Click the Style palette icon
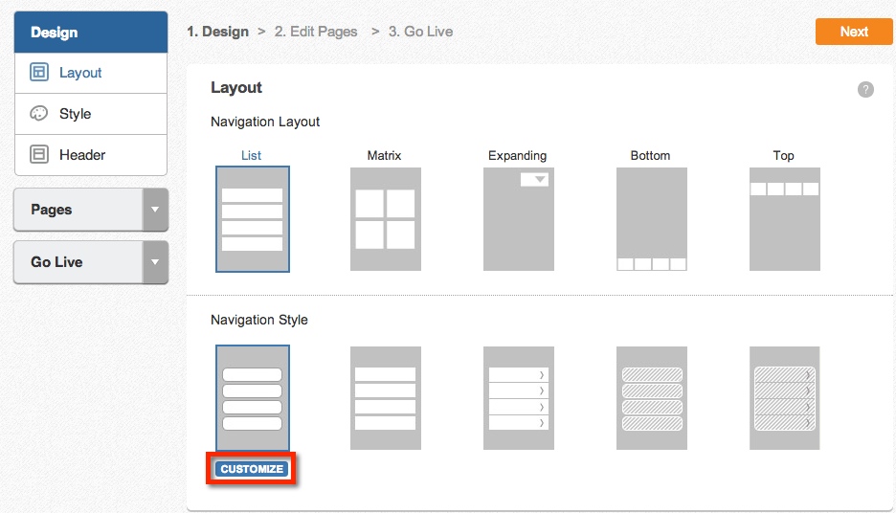Screen dimensions: 896x513 [x=39, y=113]
